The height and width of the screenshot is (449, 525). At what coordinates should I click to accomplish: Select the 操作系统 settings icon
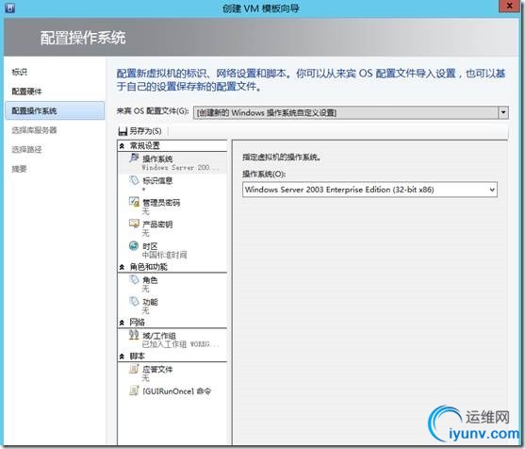pyautogui.click(x=134, y=158)
